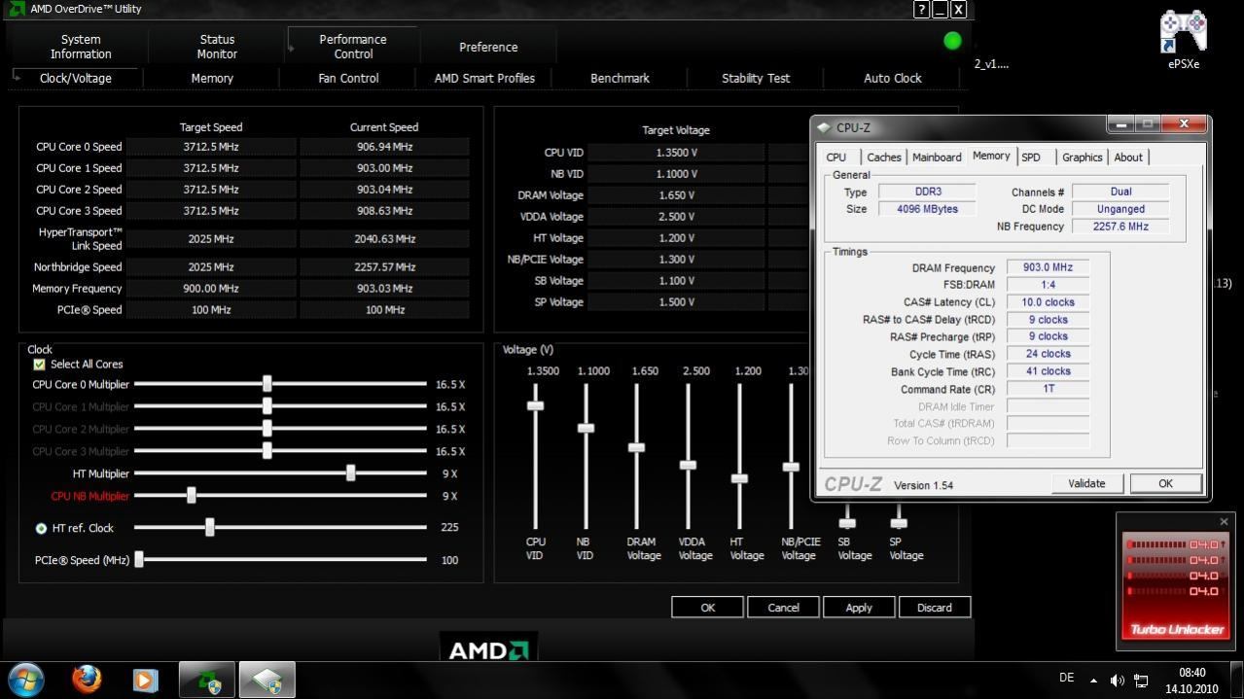This screenshot has width=1244, height=699.
Task: Toggle the Select All Cores checkbox
Action: (x=40, y=365)
